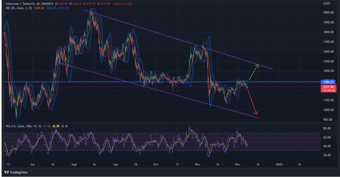The image size is (340, 177).
Task: Select the BB (20, close, 2, 0) indicator legend
Action: pos(19,8)
